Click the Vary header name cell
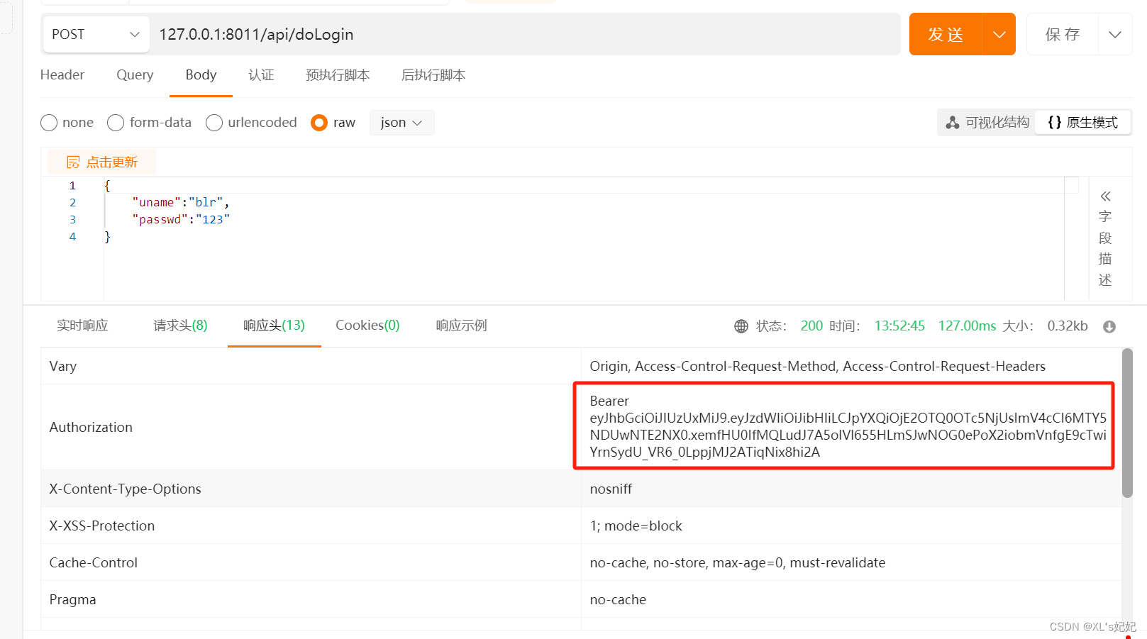This screenshot has width=1147, height=639. [x=311, y=366]
